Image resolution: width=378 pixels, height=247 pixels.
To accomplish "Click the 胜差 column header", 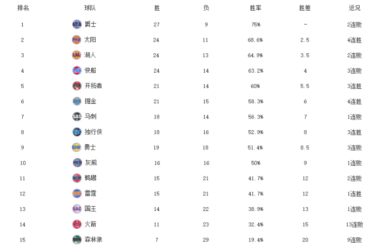I will click(x=305, y=8).
